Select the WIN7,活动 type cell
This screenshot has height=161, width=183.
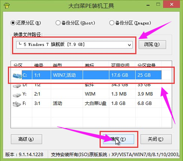67,75
